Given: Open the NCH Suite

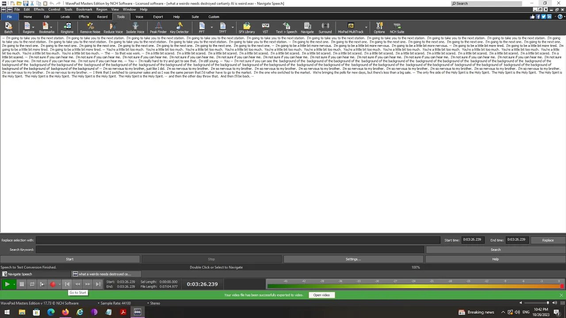Looking at the screenshot, I should pos(397,28).
